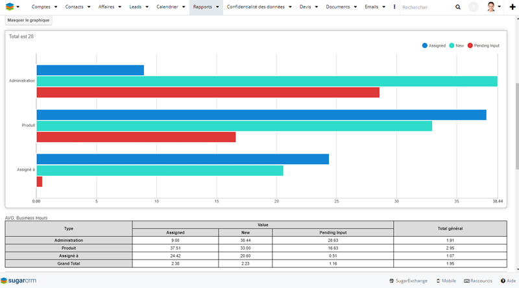519x288 pixels.
Task: Click the SugarExchange store icon
Action: [392, 281]
